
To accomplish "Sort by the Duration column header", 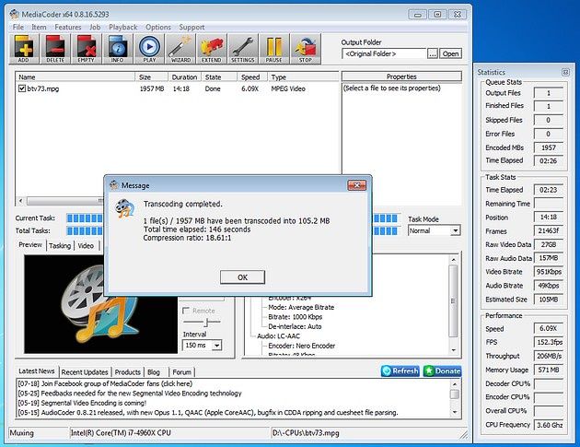I will pyautogui.click(x=184, y=77).
